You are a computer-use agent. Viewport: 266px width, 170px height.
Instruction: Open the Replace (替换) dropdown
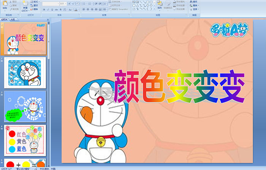pos(194,5)
